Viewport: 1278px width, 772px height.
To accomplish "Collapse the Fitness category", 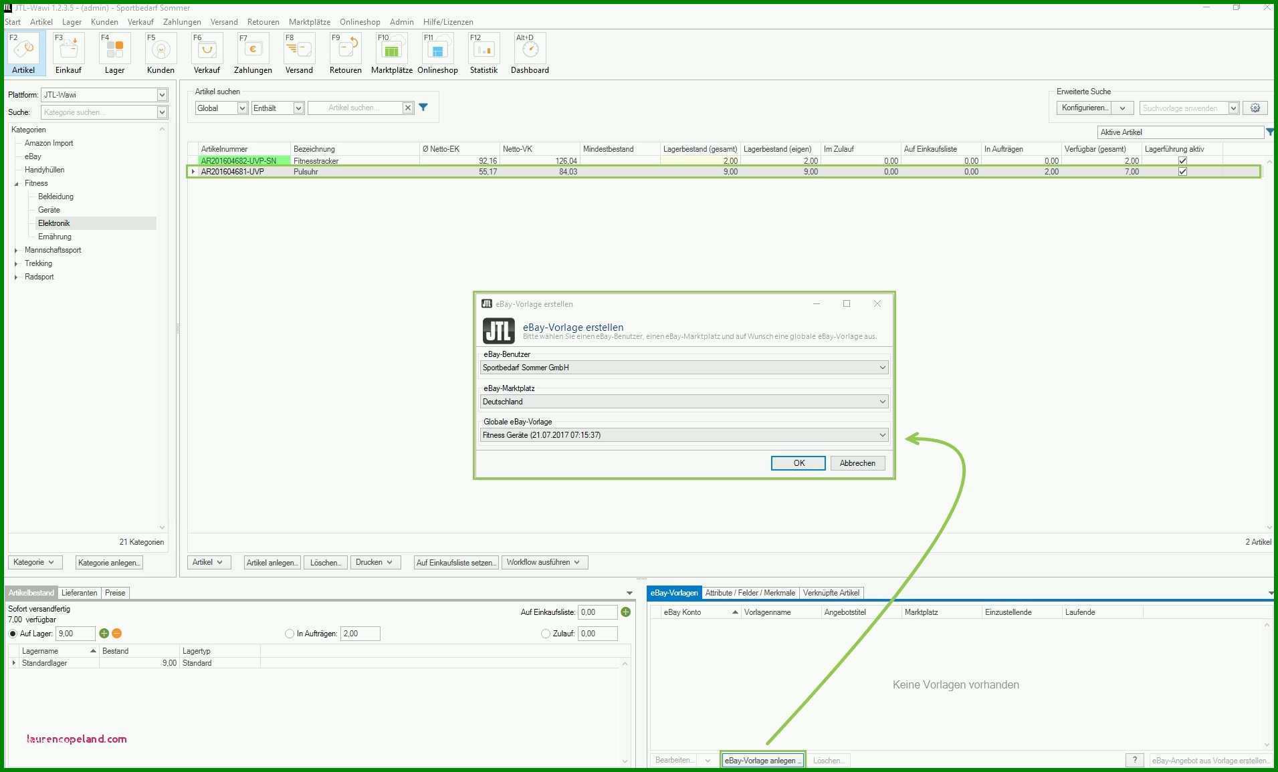I will click(x=16, y=183).
